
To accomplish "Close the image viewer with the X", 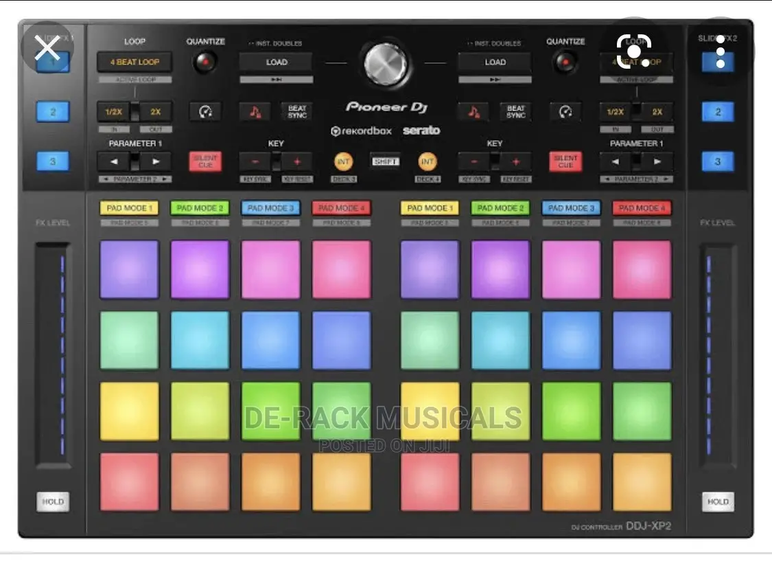I will coord(47,48).
